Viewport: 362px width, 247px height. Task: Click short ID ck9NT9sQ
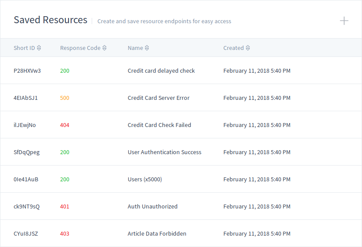pos(27,207)
